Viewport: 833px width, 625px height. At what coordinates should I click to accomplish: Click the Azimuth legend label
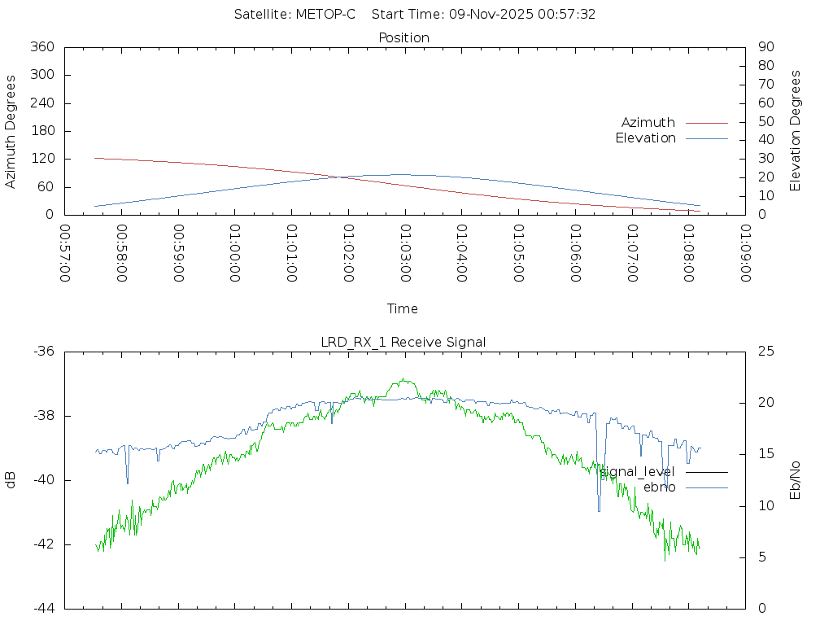click(x=648, y=123)
